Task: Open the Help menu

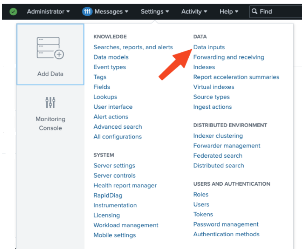Action: point(229,11)
